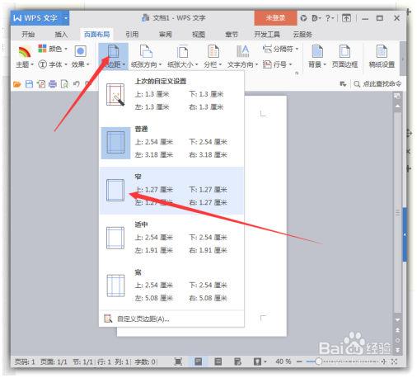Image resolution: width=417 pixels, height=378 pixels.
Task: Open the 背景 background tool
Action: 317,57
